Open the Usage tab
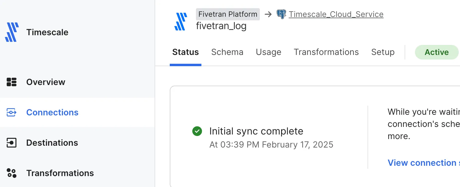 tap(269, 52)
